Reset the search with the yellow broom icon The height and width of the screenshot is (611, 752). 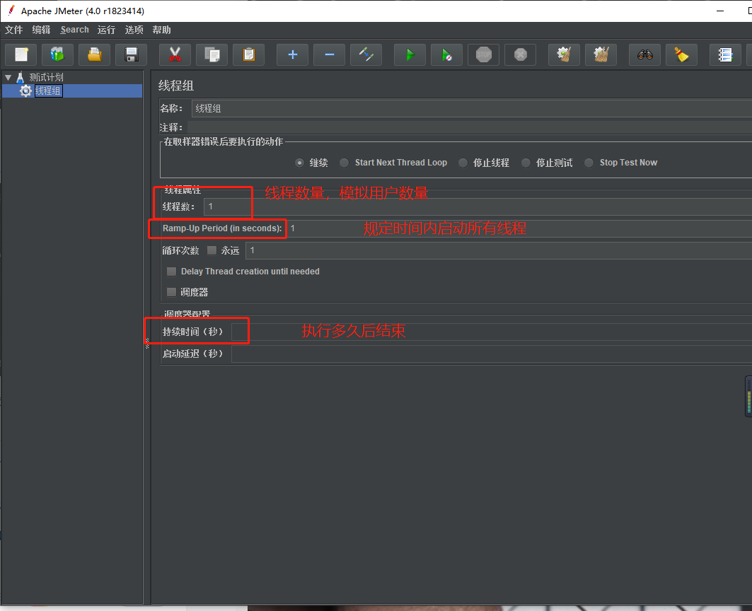pyautogui.click(x=681, y=54)
